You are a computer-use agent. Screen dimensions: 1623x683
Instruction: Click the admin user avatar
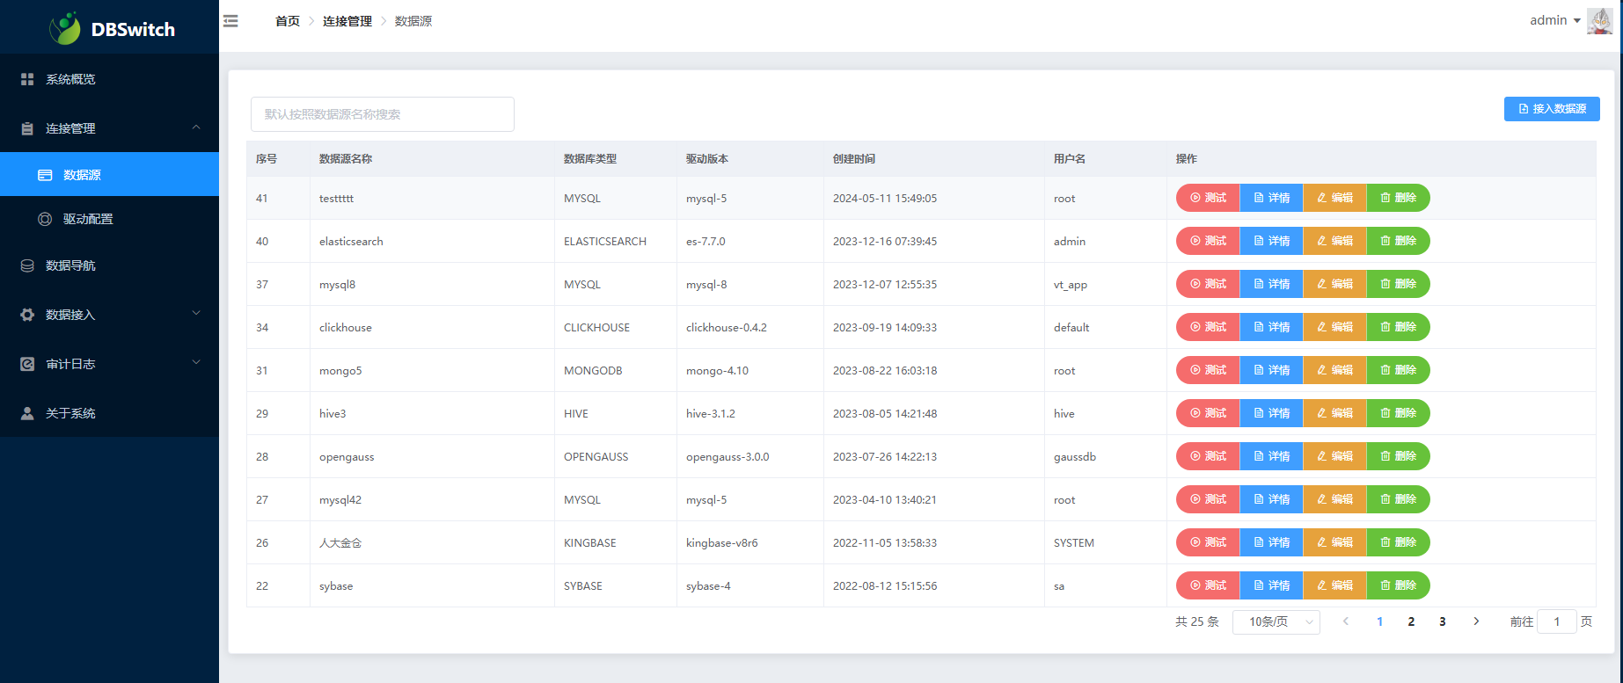(1598, 21)
